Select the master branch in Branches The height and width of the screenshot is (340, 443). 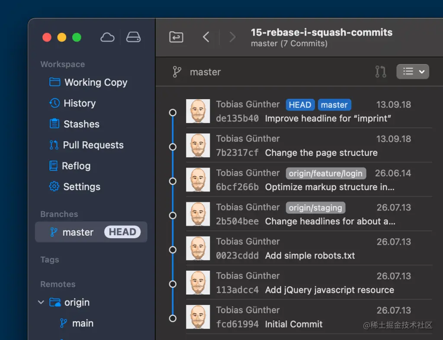click(91, 232)
